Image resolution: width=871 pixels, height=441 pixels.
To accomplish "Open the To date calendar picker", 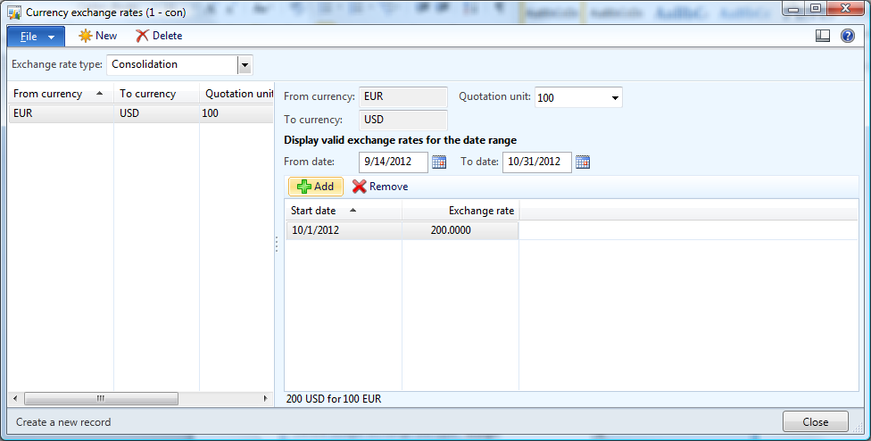I will click(x=583, y=162).
